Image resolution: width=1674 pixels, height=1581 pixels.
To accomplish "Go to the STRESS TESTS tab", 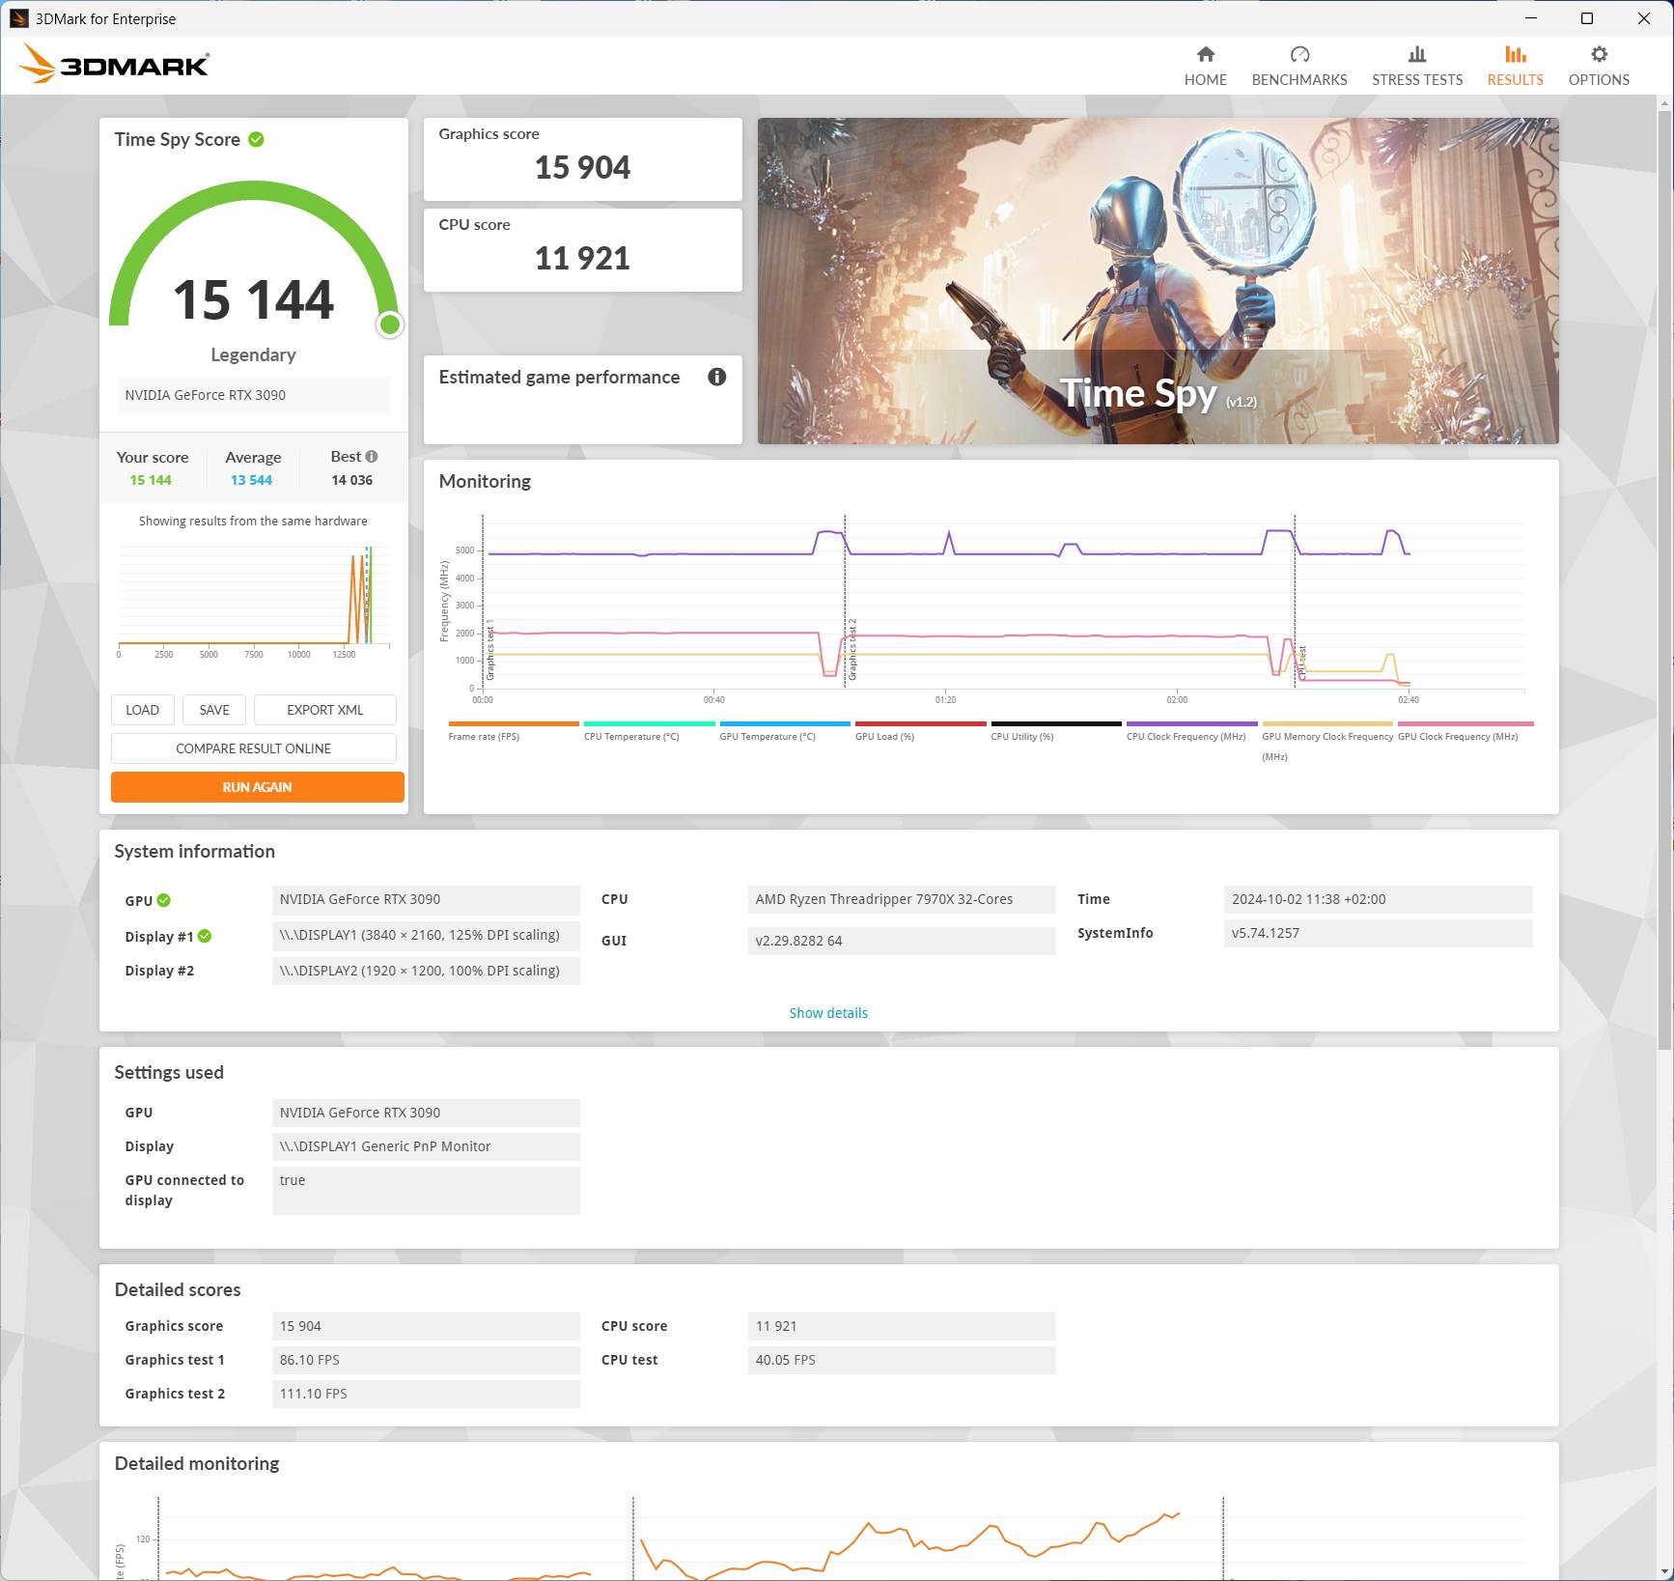I will pyautogui.click(x=1417, y=66).
